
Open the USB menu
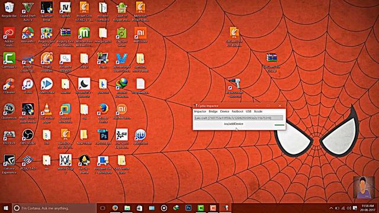pos(249,111)
